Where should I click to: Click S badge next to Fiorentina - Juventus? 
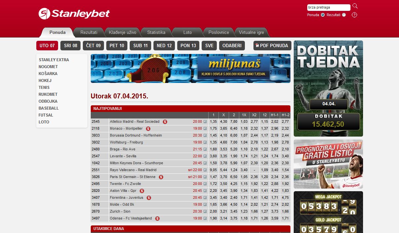pyautogui.click(x=149, y=198)
